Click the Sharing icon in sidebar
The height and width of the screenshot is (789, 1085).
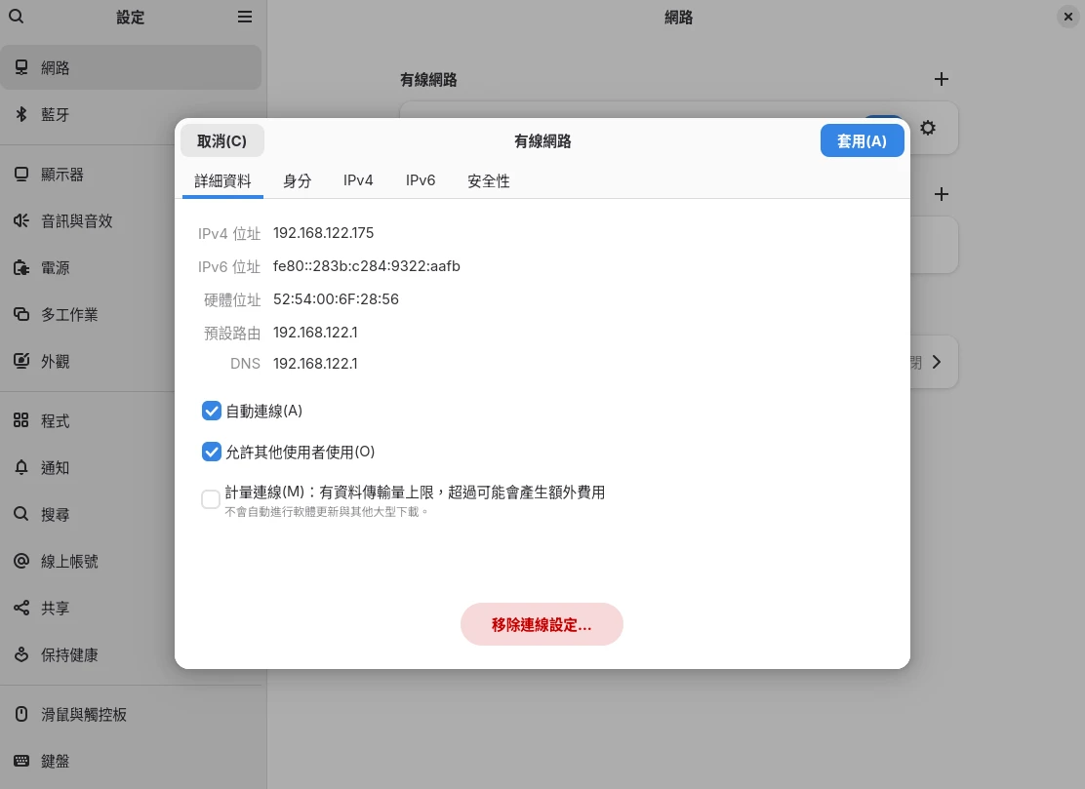click(x=20, y=609)
